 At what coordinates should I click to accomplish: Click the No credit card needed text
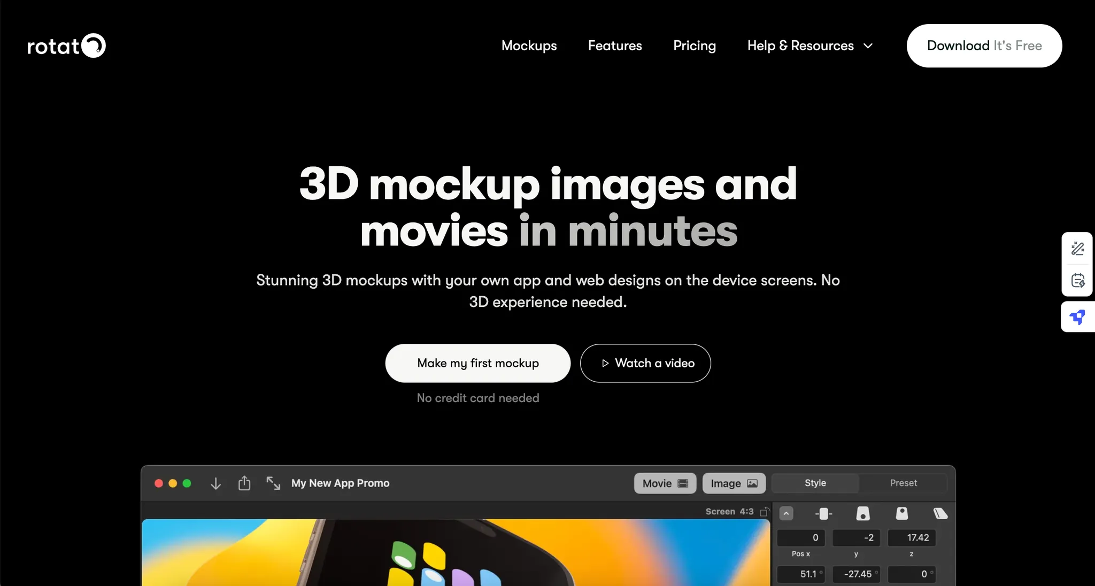tap(478, 398)
